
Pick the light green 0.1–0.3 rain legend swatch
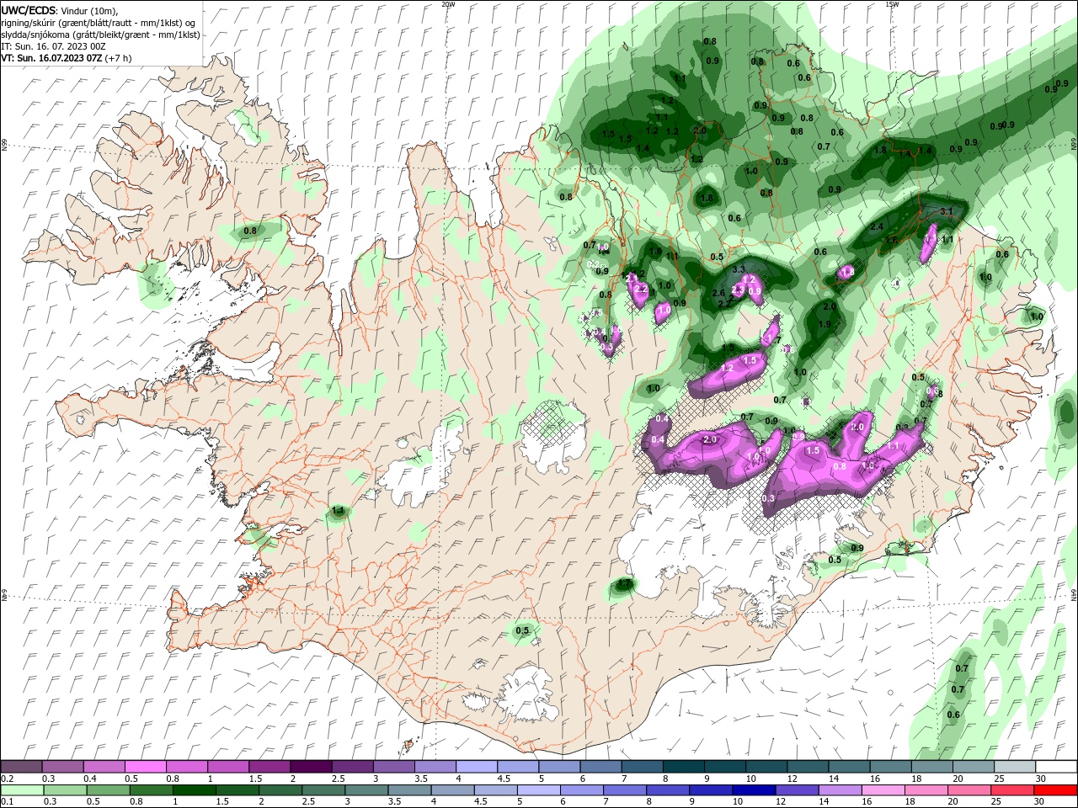coord(22,790)
